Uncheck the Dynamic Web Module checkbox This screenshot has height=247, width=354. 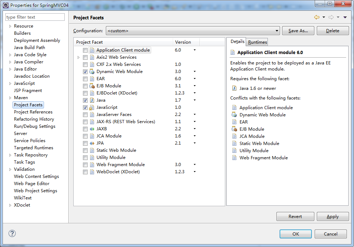(x=85, y=72)
